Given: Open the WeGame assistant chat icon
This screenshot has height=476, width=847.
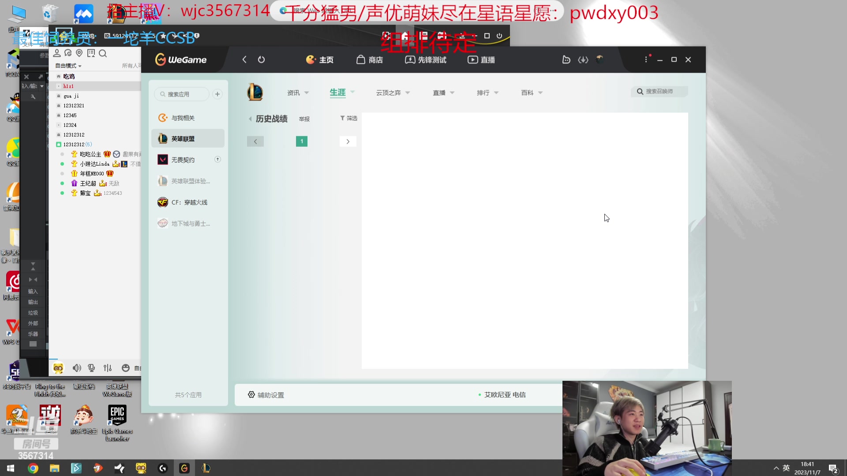Looking at the screenshot, I should coord(566,59).
